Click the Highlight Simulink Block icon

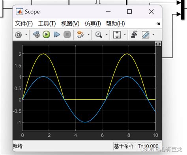click(80, 34)
